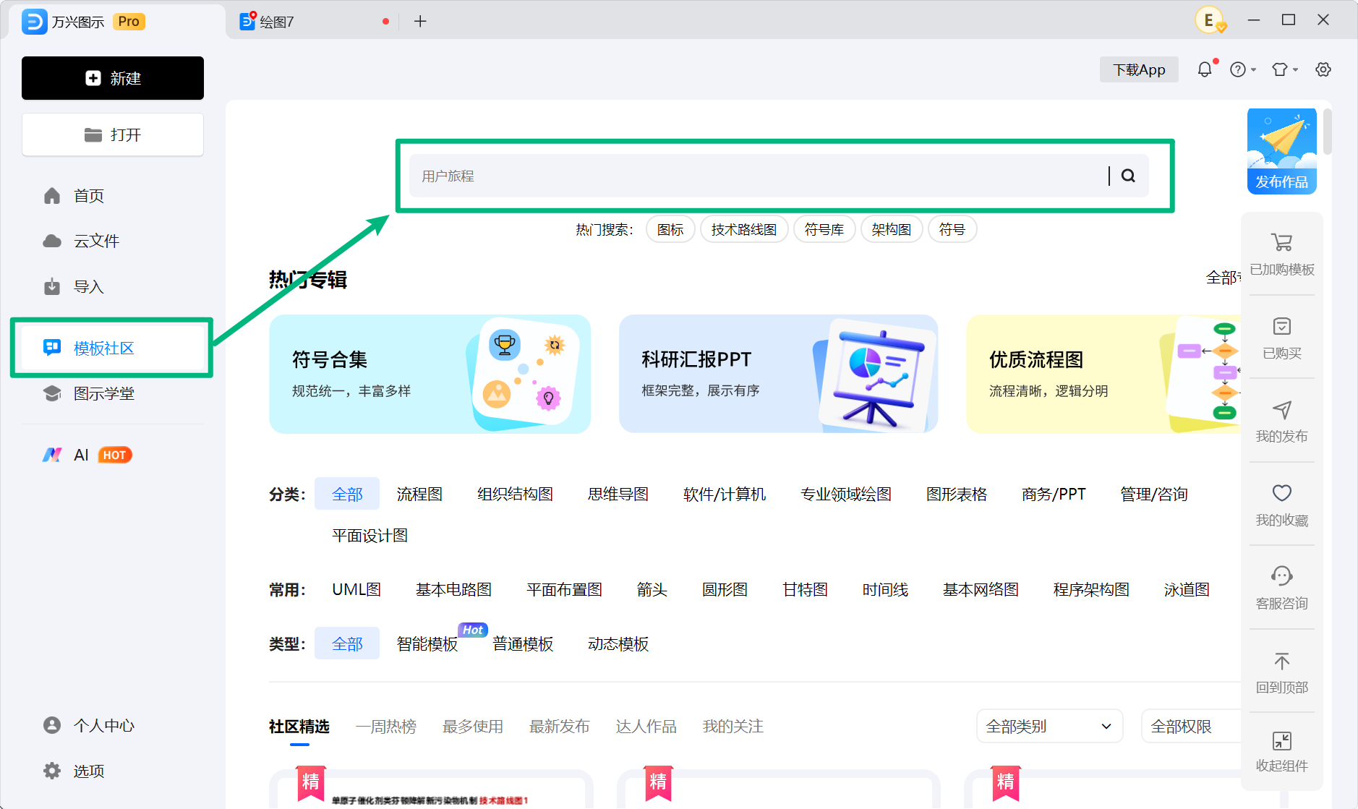Open 我的发布 my publications

pos(1281,421)
